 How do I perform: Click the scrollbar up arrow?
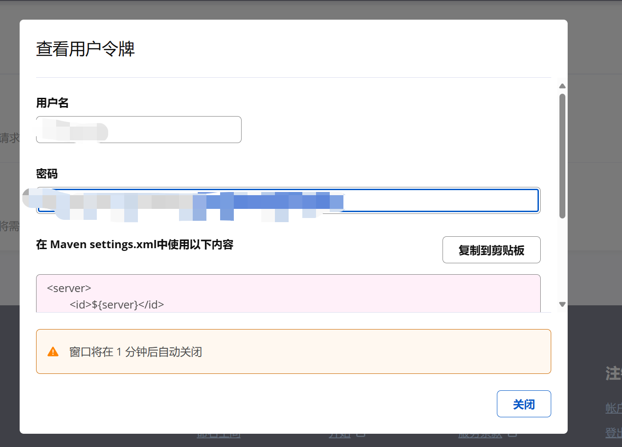pos(562,86)
